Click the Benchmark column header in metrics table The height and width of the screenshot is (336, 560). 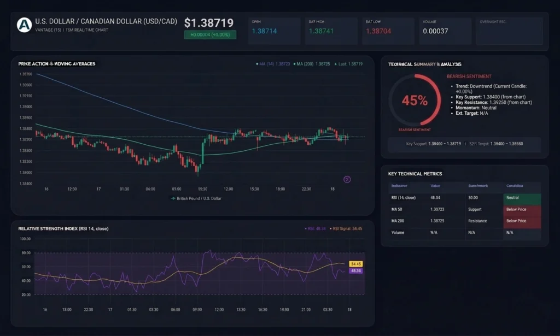pyautogui.click(x=478, y=186)
